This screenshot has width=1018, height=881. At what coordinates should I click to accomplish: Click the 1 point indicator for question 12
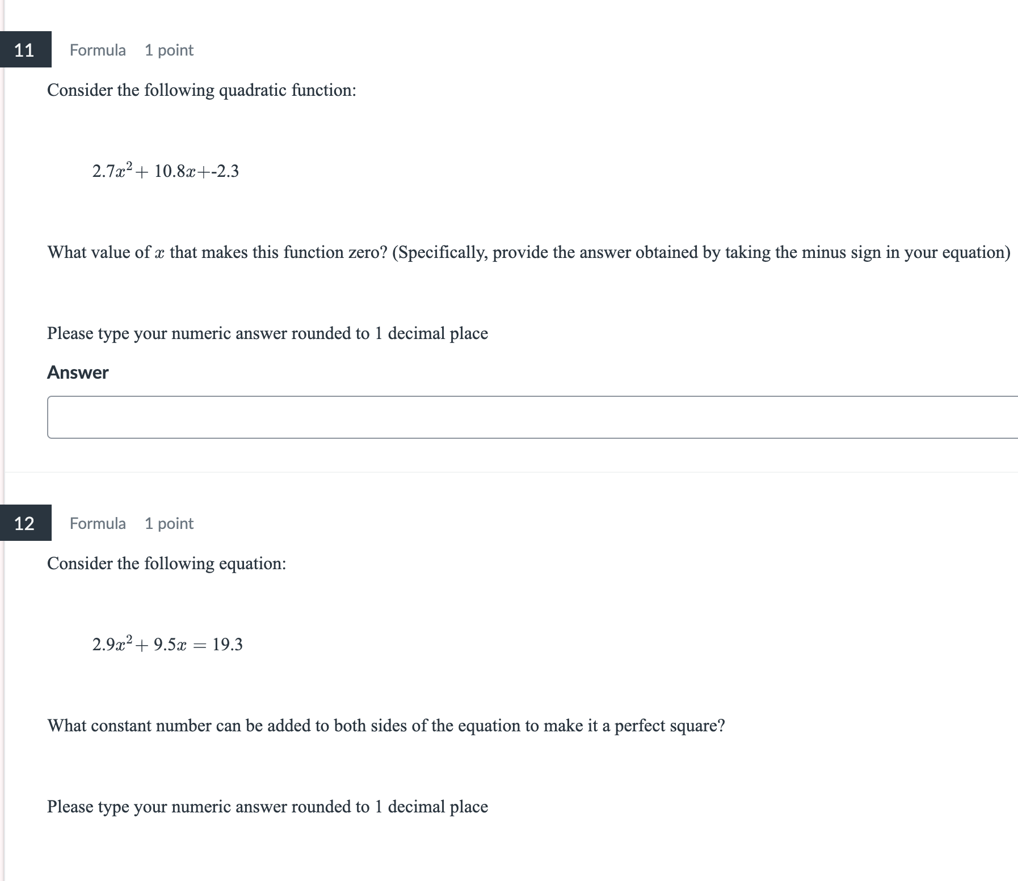pos(169,523)
